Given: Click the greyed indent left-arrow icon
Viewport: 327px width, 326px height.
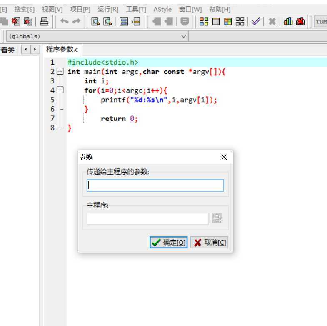Looking at the screenshot, I should (x=157, y=22).
